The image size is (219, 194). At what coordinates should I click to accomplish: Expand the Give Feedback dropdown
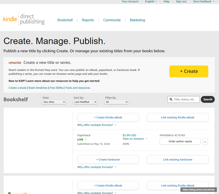[x=204, y=1]
